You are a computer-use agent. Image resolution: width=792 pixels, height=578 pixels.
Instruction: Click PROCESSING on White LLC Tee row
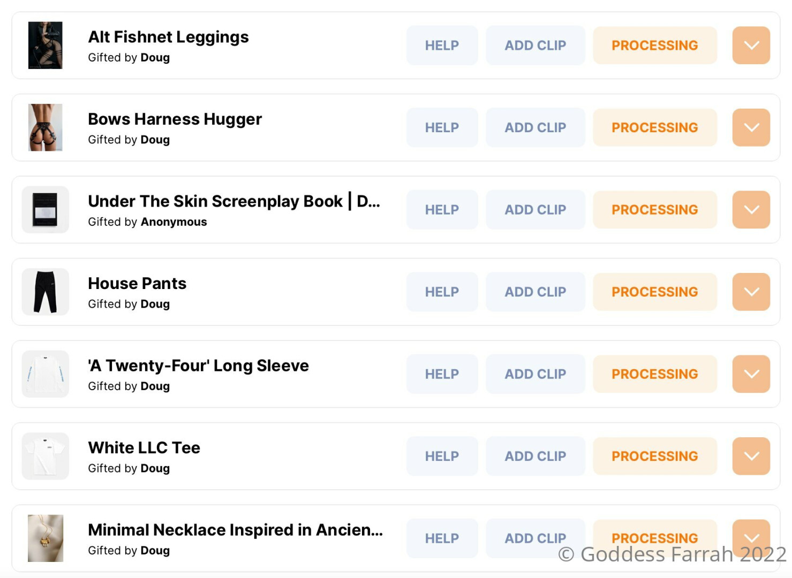pyautogui.click(x=654, y=456)
